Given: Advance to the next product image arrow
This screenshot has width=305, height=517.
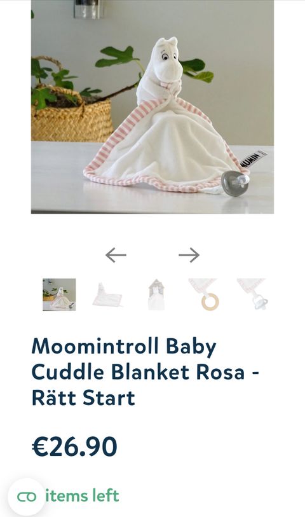Looking at the screenshot, I should tap(189, 255).
